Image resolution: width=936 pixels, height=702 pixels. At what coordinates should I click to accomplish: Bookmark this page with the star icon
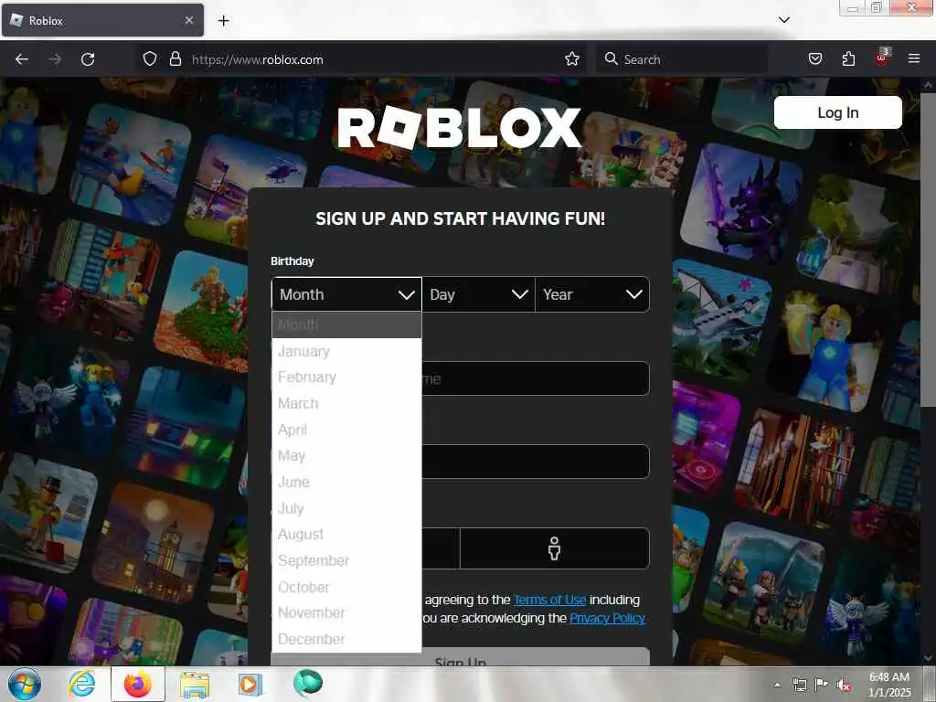tap(572, 59)
